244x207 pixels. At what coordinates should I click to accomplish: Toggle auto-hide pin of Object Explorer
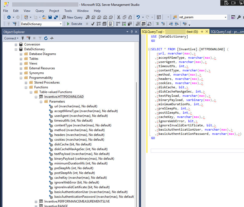tap(132, 32)
